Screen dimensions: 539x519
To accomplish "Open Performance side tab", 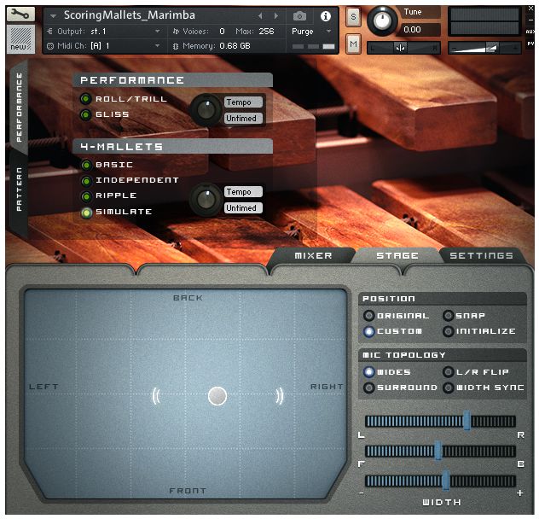I will click(x=20, y=108).
